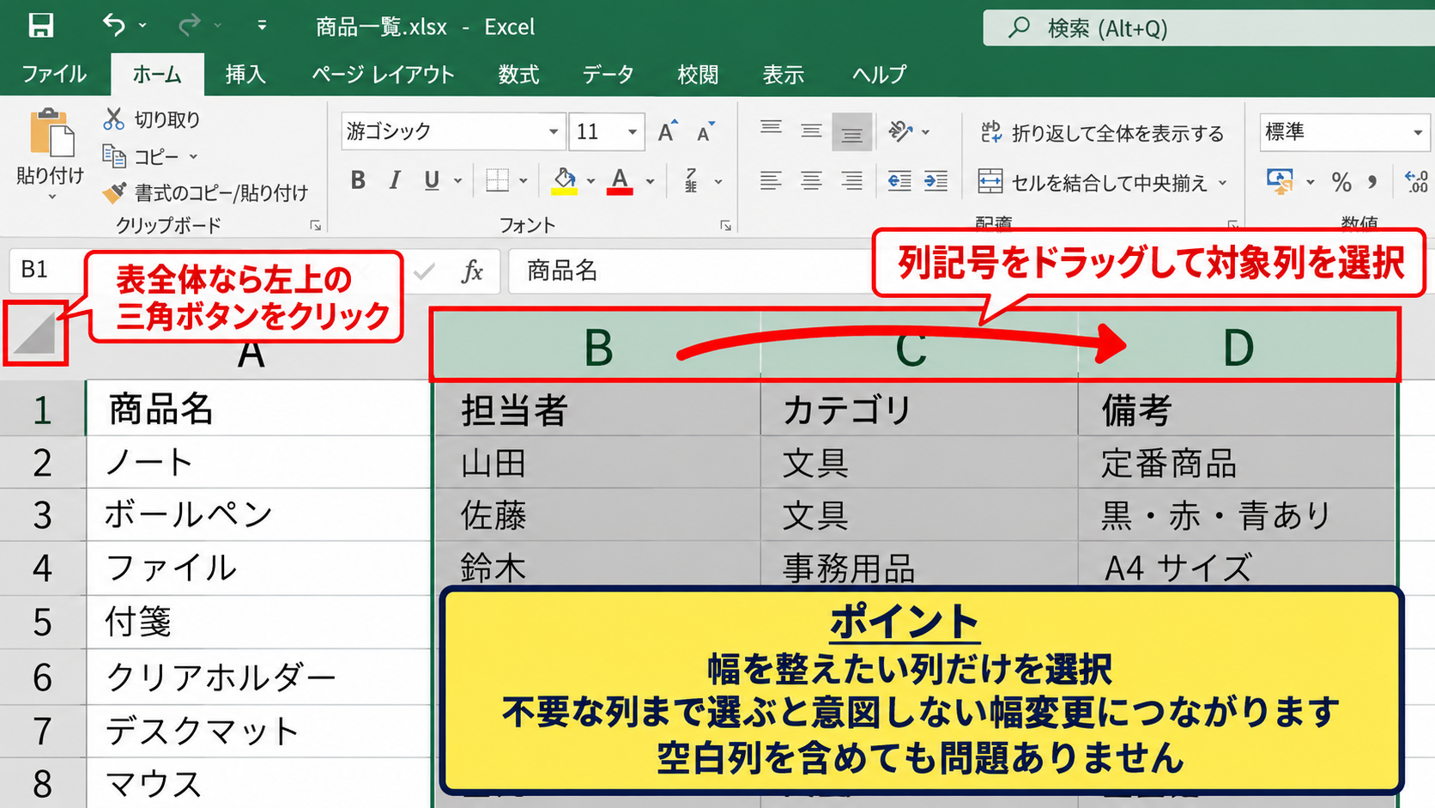Viewport: 1435px width, 808px height.
Task: Open the 標準 number format dropdown
Action: (1417, 132)
